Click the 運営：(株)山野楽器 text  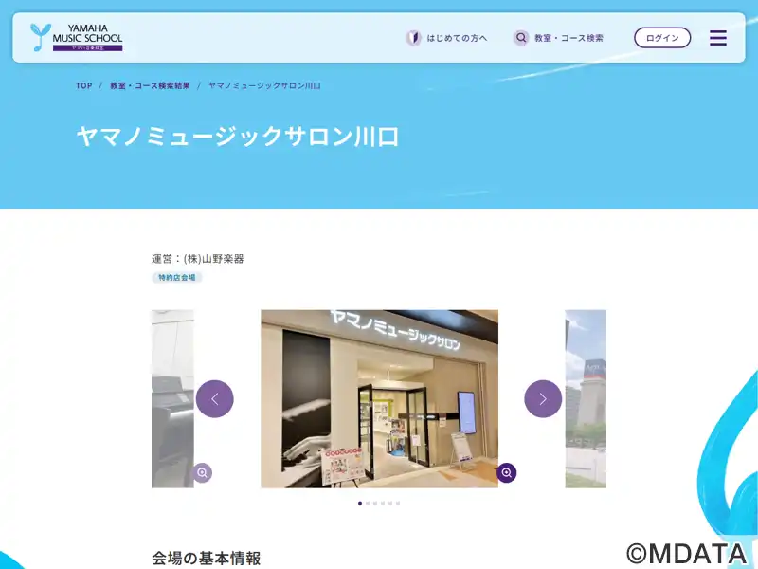point(198,259)
